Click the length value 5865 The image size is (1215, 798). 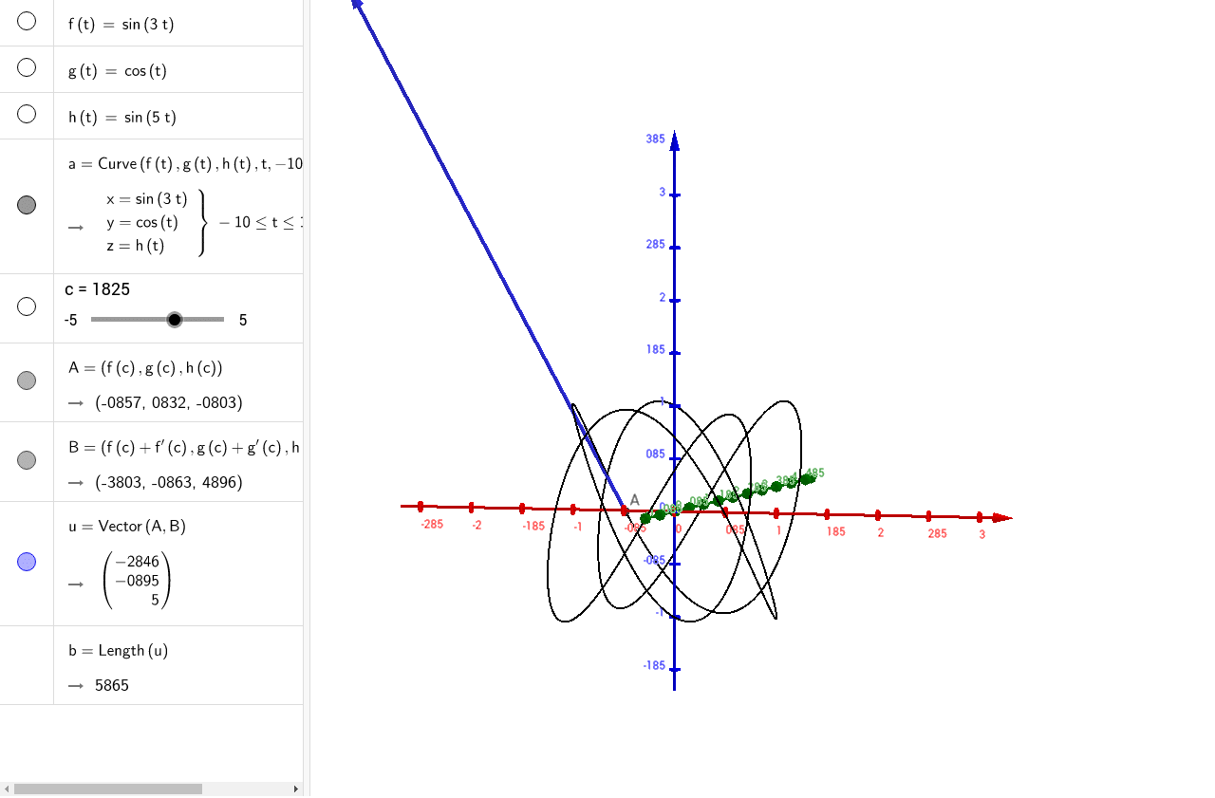coord(112,685)
